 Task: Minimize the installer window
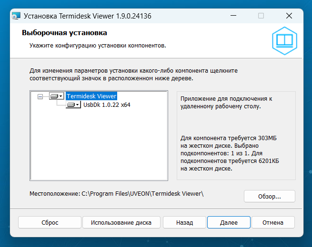233,16
